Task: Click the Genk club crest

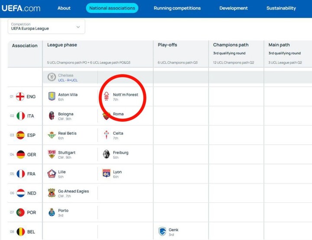Action: pos(162,231)
